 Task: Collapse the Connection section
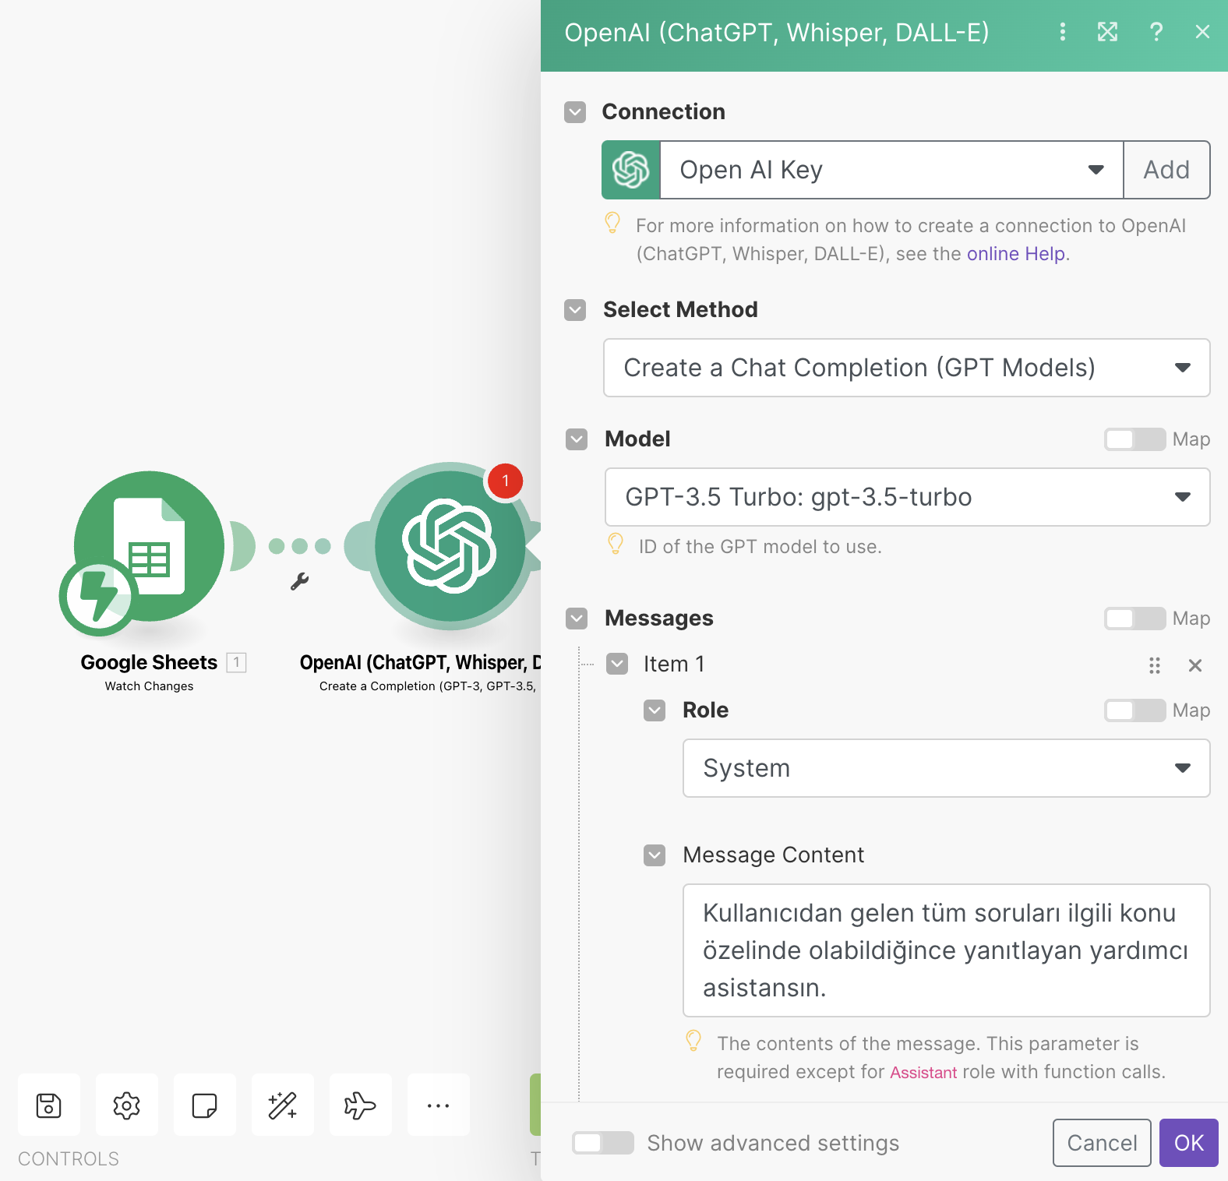(x=575, y=112)
